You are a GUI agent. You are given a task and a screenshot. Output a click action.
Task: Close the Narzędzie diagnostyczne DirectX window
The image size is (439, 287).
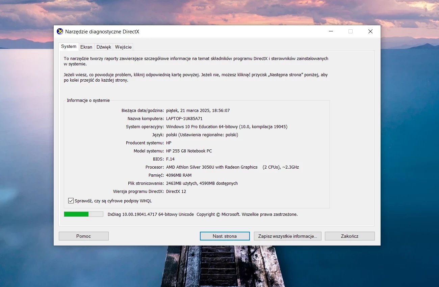coord(370,31)
